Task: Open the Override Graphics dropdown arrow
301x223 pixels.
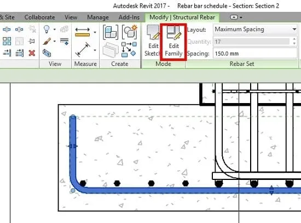Action: pos(55,41)
